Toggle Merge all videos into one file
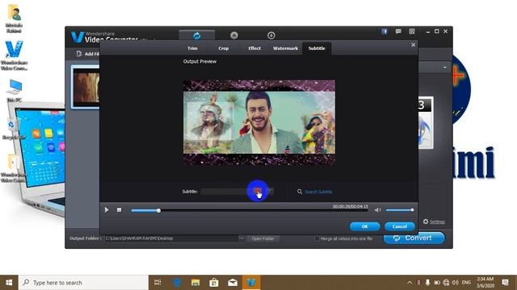The image size is (517, 290). pos(317,238)
